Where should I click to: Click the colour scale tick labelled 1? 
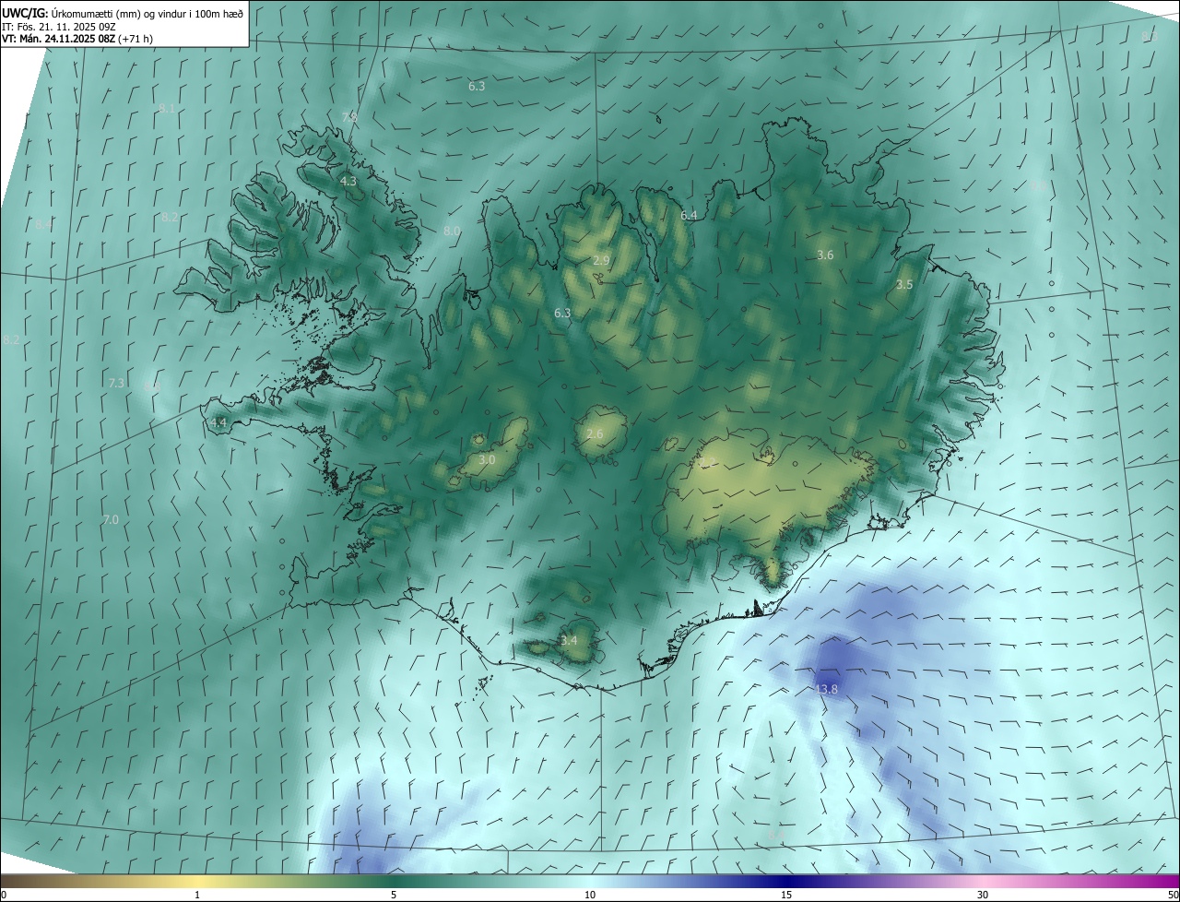(198, 895)
